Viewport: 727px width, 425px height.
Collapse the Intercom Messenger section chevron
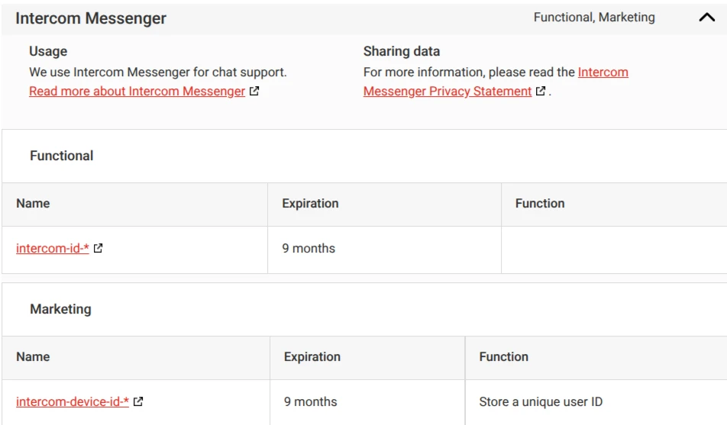tap(706, 18)
